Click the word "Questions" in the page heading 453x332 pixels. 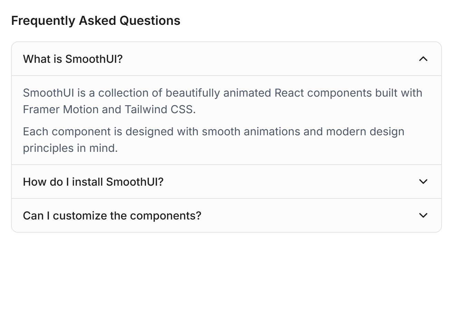[150, 21]
